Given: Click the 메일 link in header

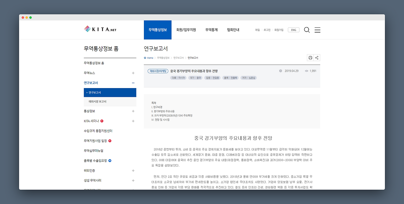Looking at the screenshot, I should [x=258, y=30].
